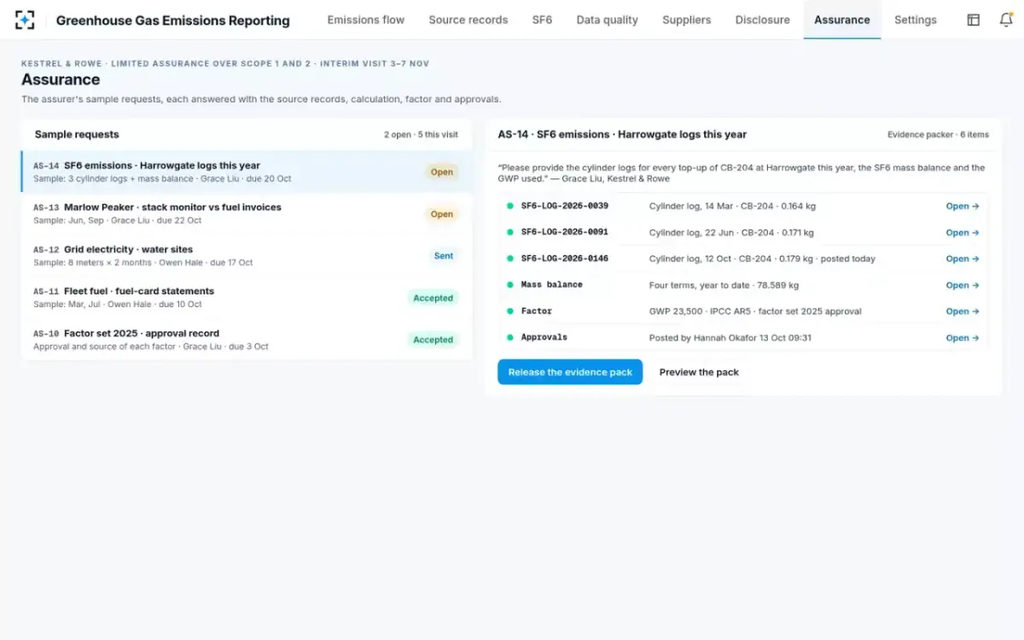Click 'Four terms, year to date' text
1024x640 pixels.
click(724, 285)
